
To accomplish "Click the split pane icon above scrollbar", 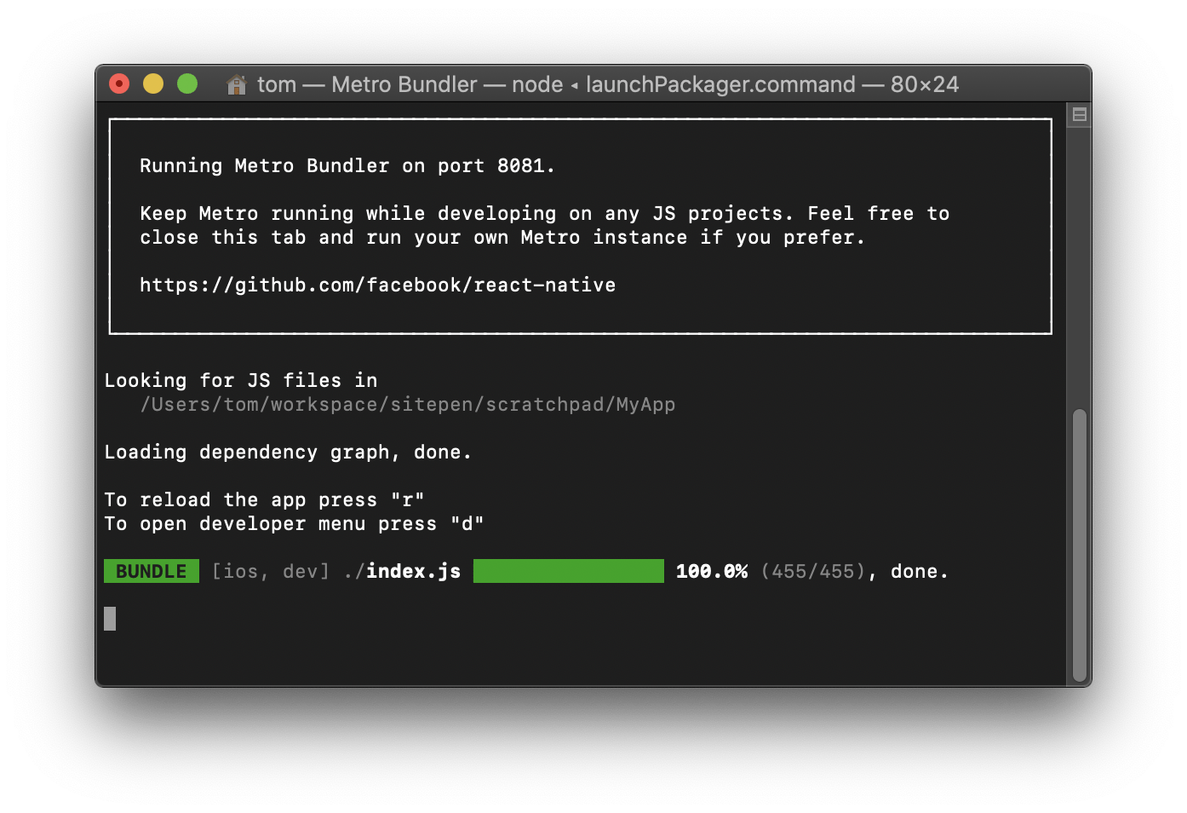I will click(x=1079, y=114).
